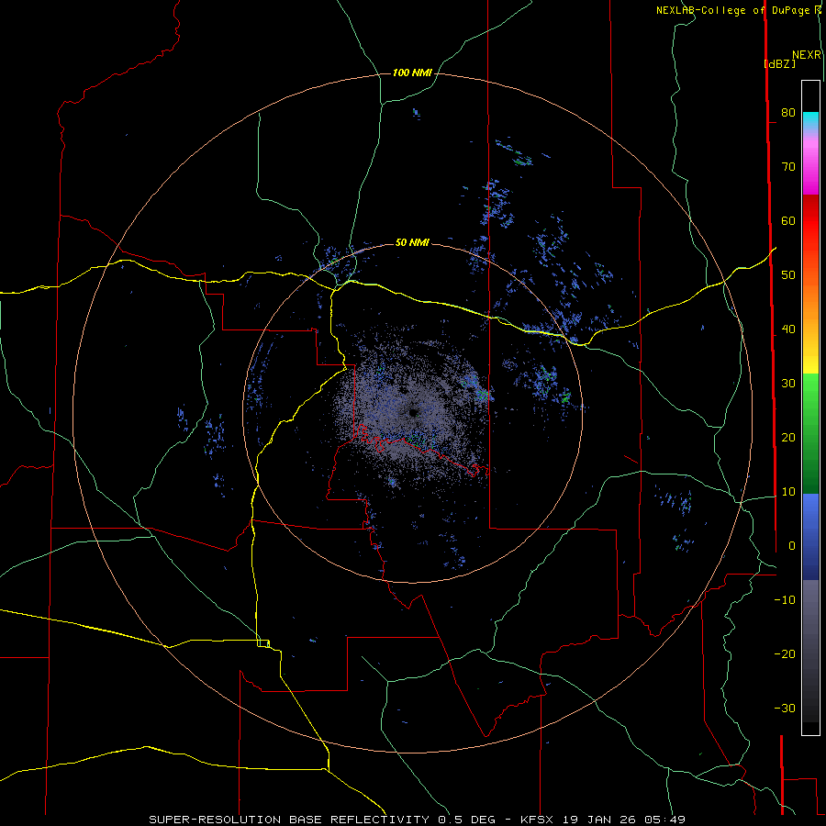Image resolution: width=826 pixels, height=826 pixels.
Task: Click the "50" tick label on the dBZ scale
Action: (788, 275)
